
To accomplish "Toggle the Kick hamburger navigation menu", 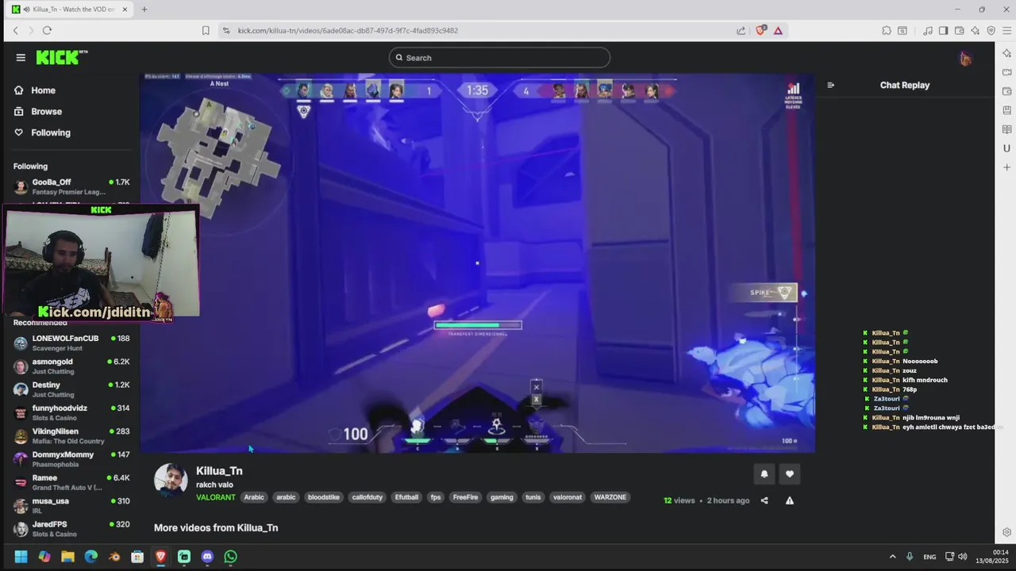I will click(21, 57).
